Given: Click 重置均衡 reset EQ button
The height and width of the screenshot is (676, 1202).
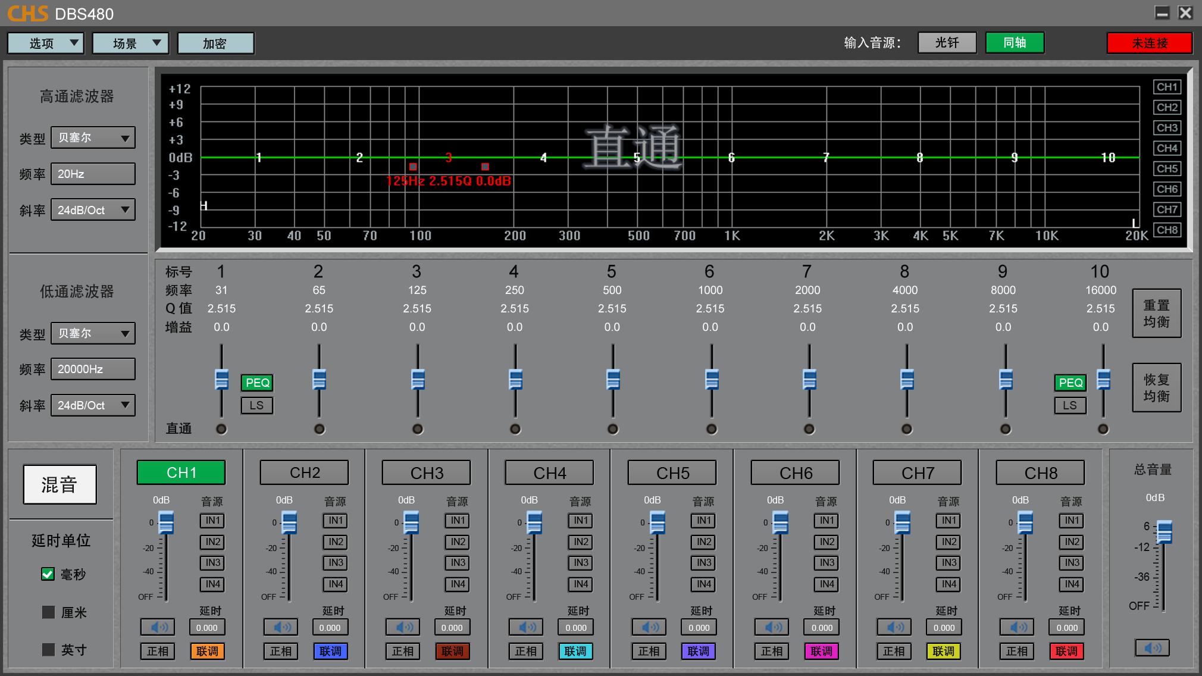Looking at the screenshot, I should [1157, 314].
